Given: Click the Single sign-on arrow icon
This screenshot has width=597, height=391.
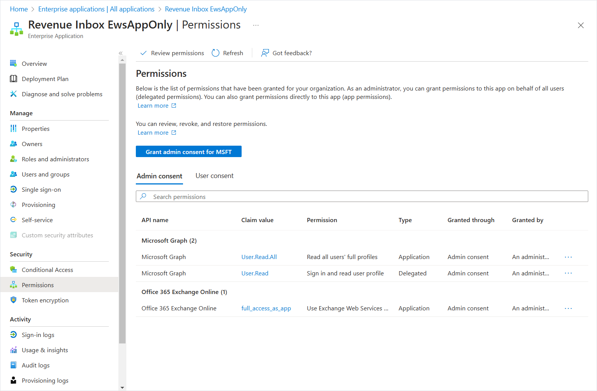Looking at the screenshot, I should (13, 189).
